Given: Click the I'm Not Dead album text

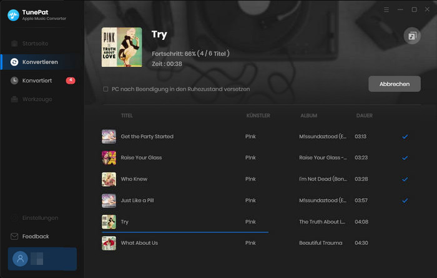Looking at the screenshot, I should coord(323,179).
